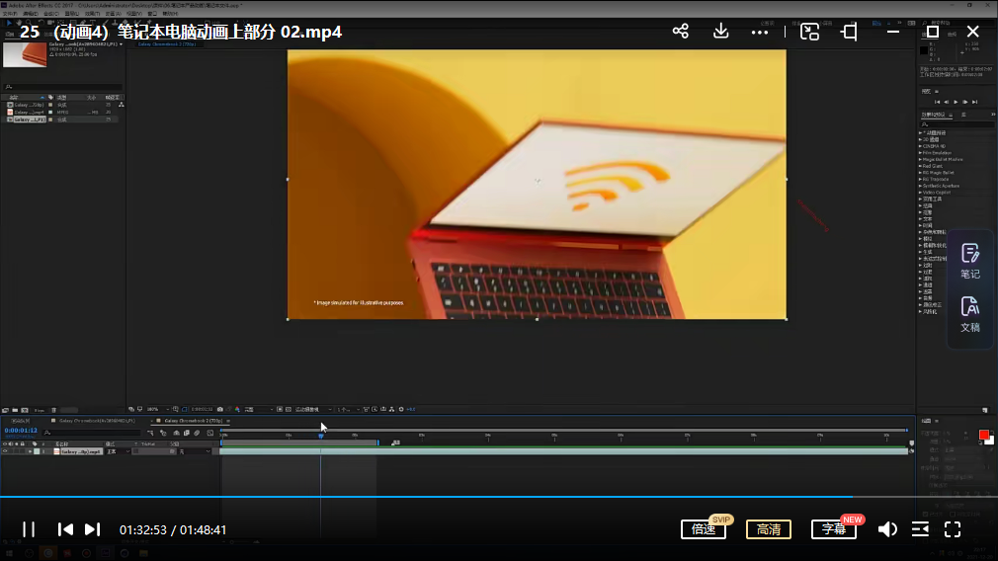This screenshot has width=998, height=561.
Task: Switch to the 渲染队列 render queue tab
Action: [21, 421]
